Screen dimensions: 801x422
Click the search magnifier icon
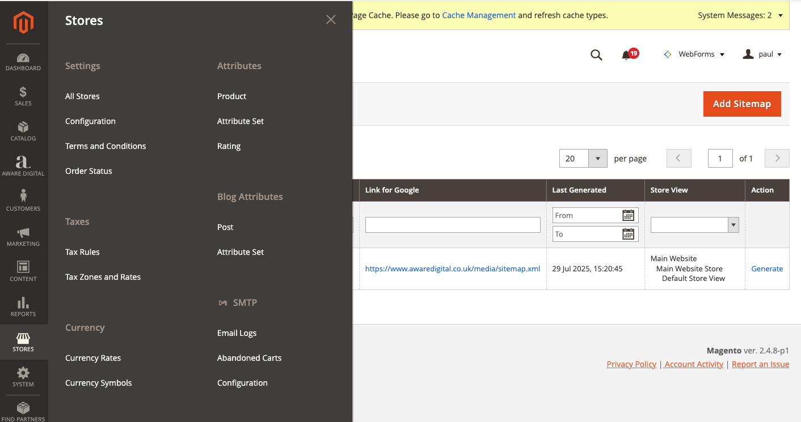[596, 55]
